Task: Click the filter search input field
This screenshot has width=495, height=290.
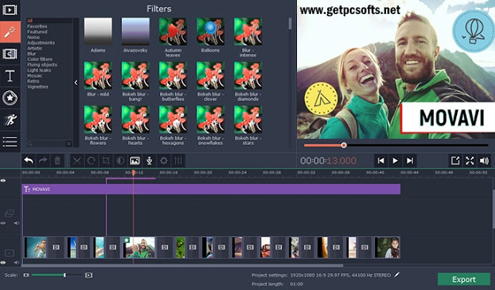Action: point(49,144)
